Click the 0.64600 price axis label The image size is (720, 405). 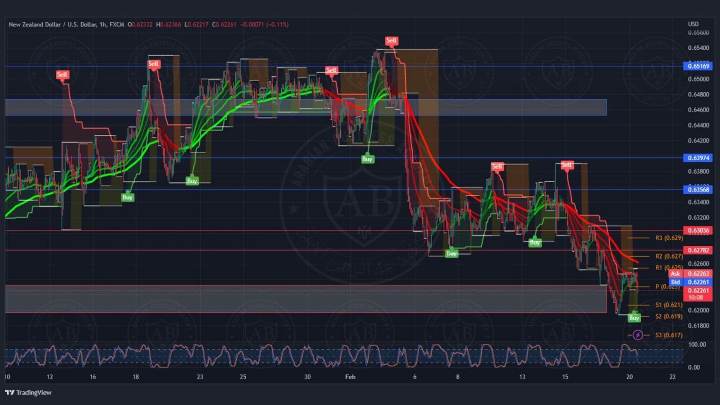pos(698,110)
